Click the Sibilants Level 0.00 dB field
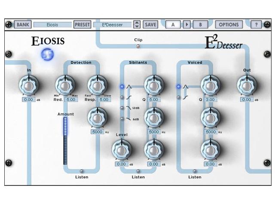Viewport: 275px width, 206px height. pyautogui.click(x=122, y=164)
